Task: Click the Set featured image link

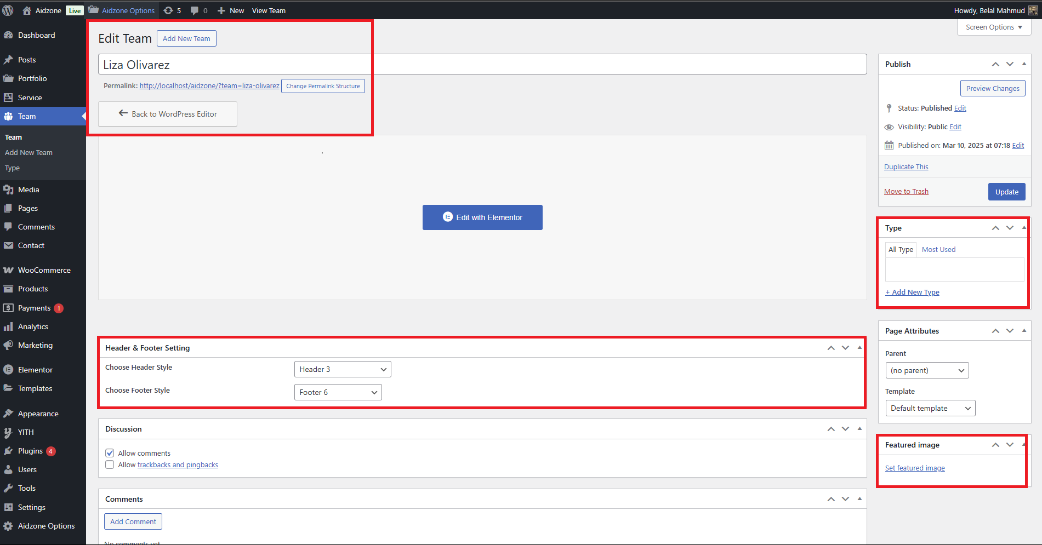Action: pyautogui.click(x=915, y=468)
